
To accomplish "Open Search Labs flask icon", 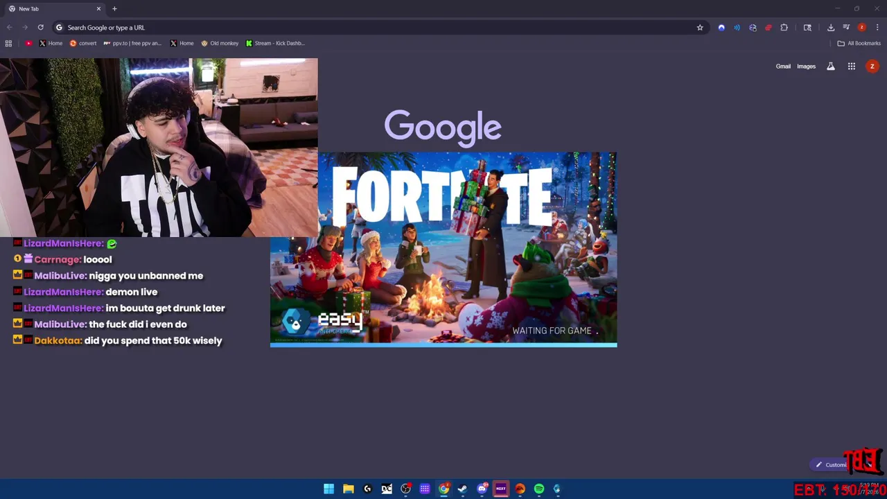I will [831, 67].
